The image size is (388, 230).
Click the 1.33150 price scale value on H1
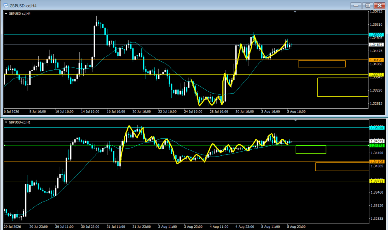[377, 205]
